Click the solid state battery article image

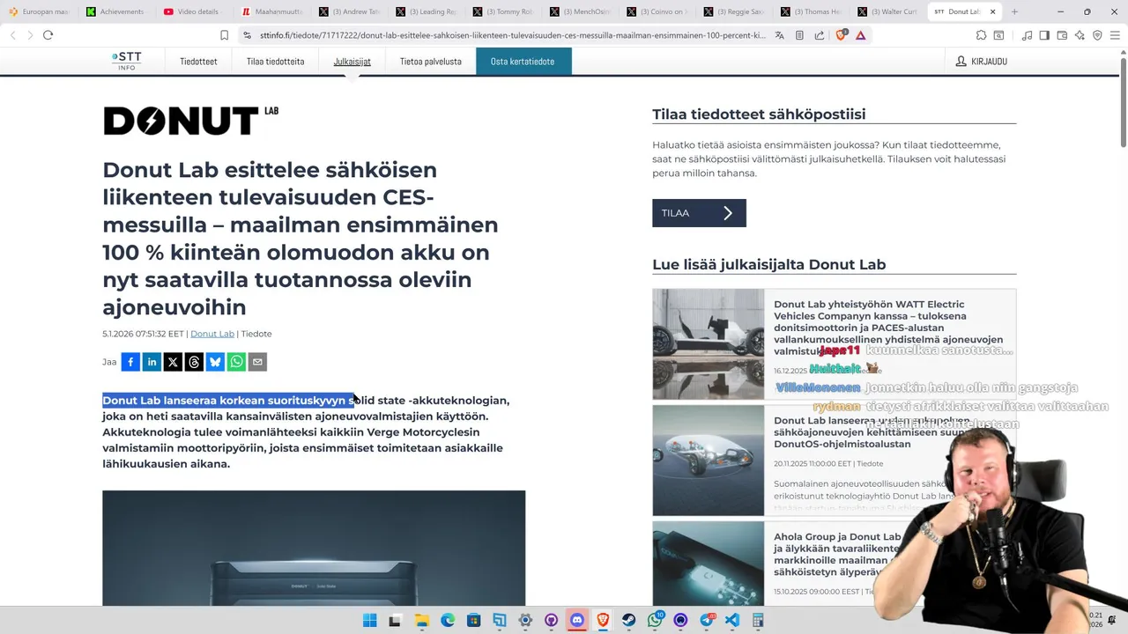(314, 548)
